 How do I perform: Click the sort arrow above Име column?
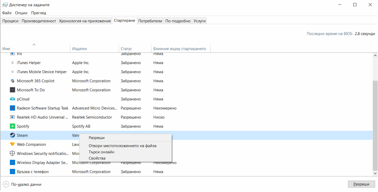(34, 45)
